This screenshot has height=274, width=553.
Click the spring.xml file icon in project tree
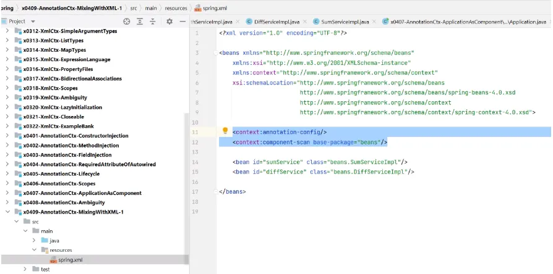click(x=54, y=260)
